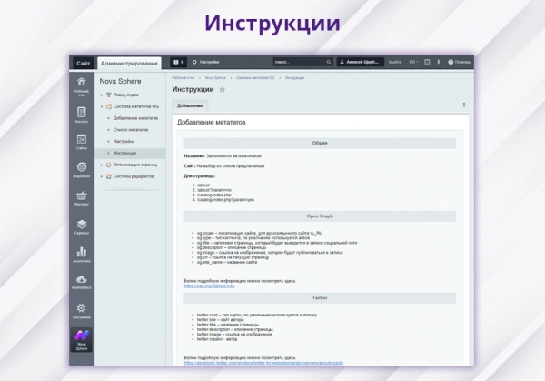Open the developer.twitter.com cards link

[x=263, y=363]
